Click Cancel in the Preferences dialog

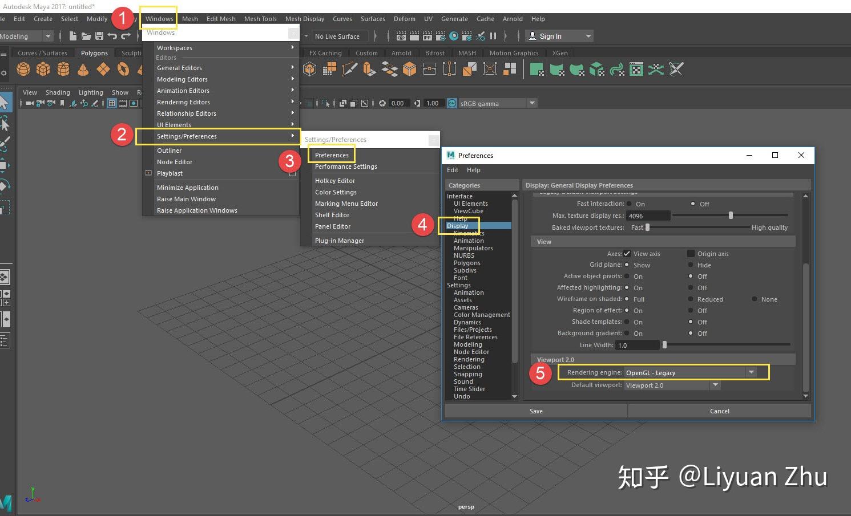719,411
